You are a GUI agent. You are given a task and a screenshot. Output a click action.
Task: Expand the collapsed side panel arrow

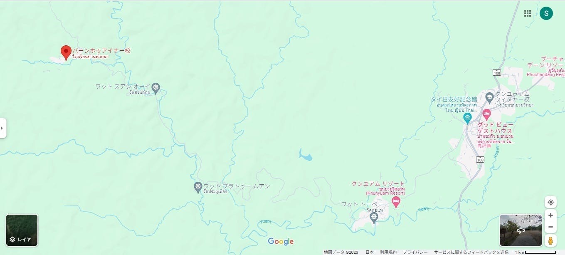(x=3, y=128)
